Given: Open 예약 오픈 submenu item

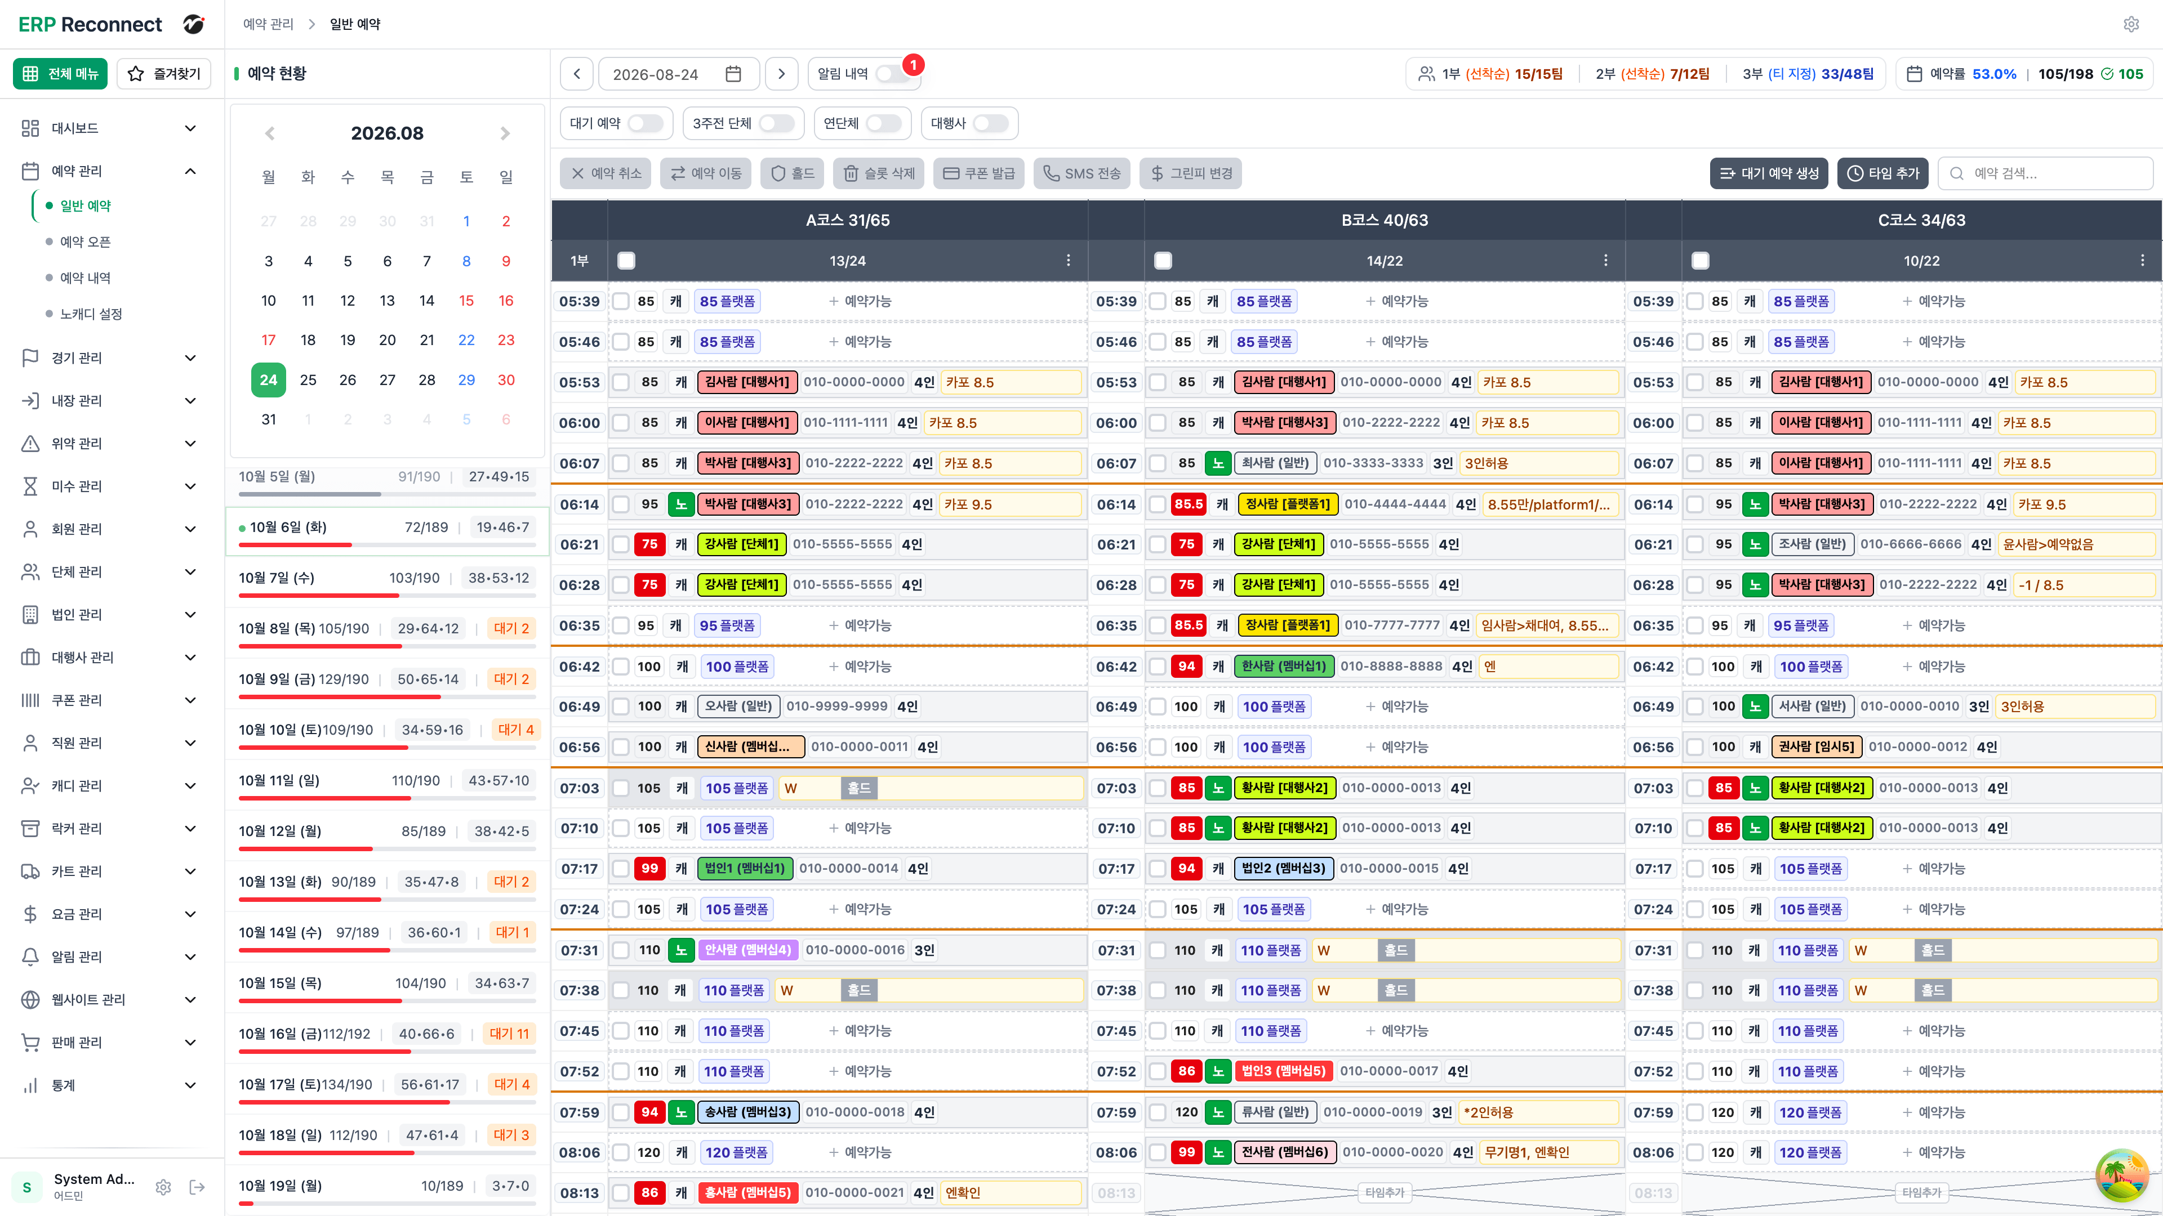Looking at the screenshot, I should click(x=85, y=242).
